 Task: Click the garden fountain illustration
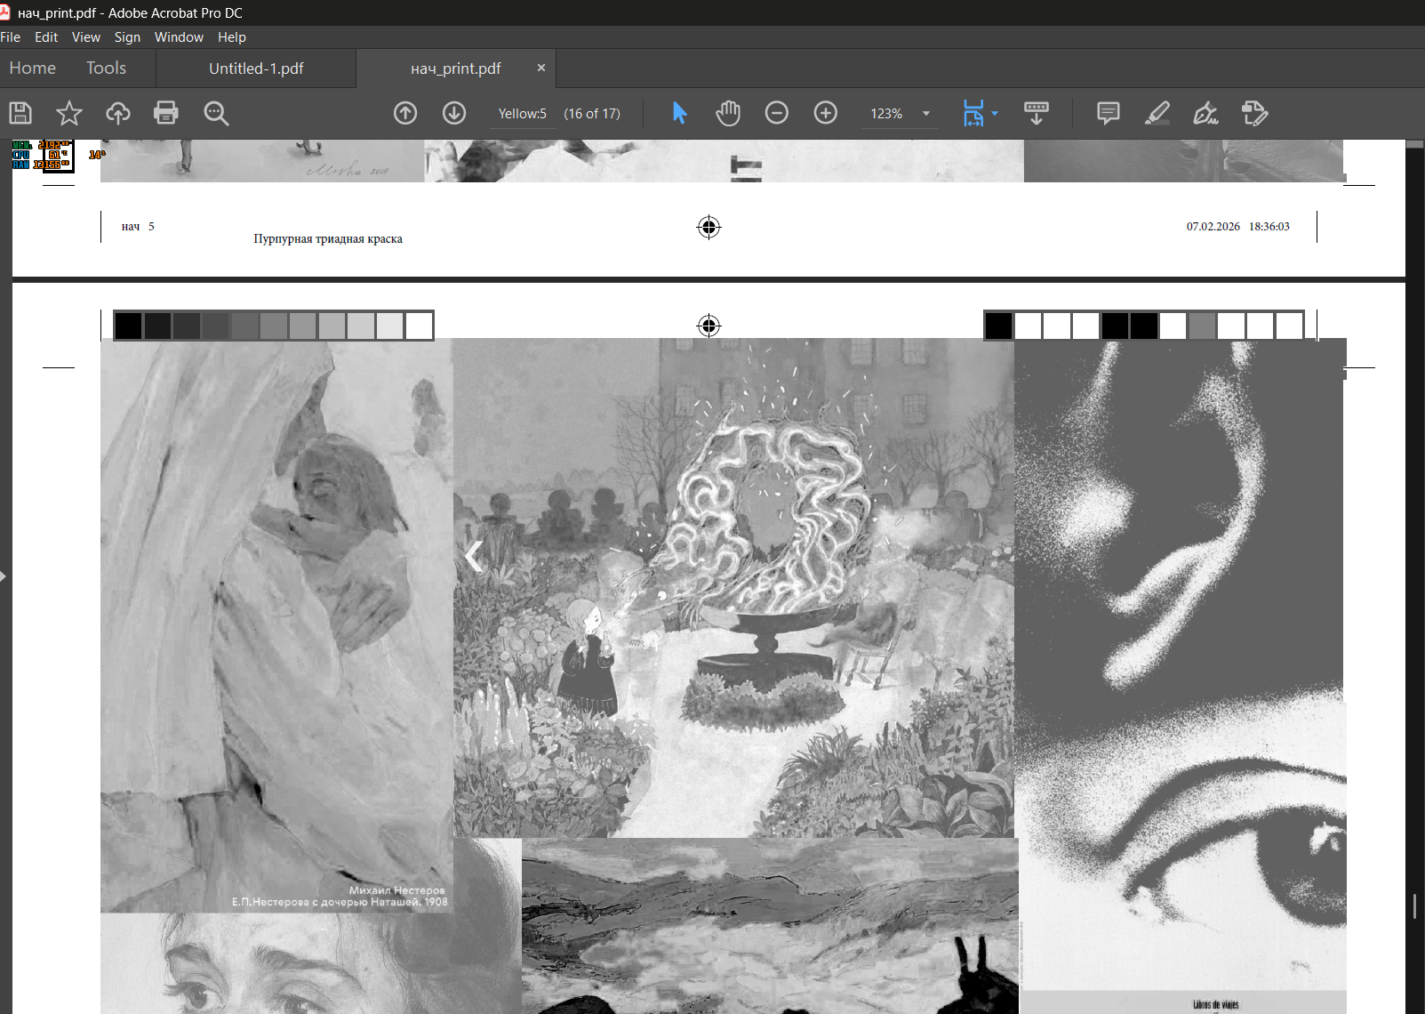tap(733, 588)
